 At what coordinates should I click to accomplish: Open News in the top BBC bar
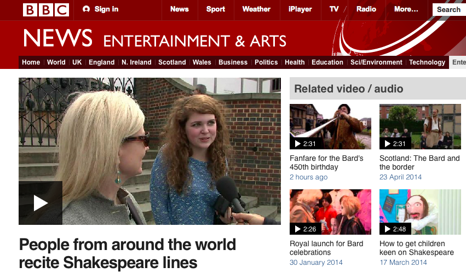(180, 9)
